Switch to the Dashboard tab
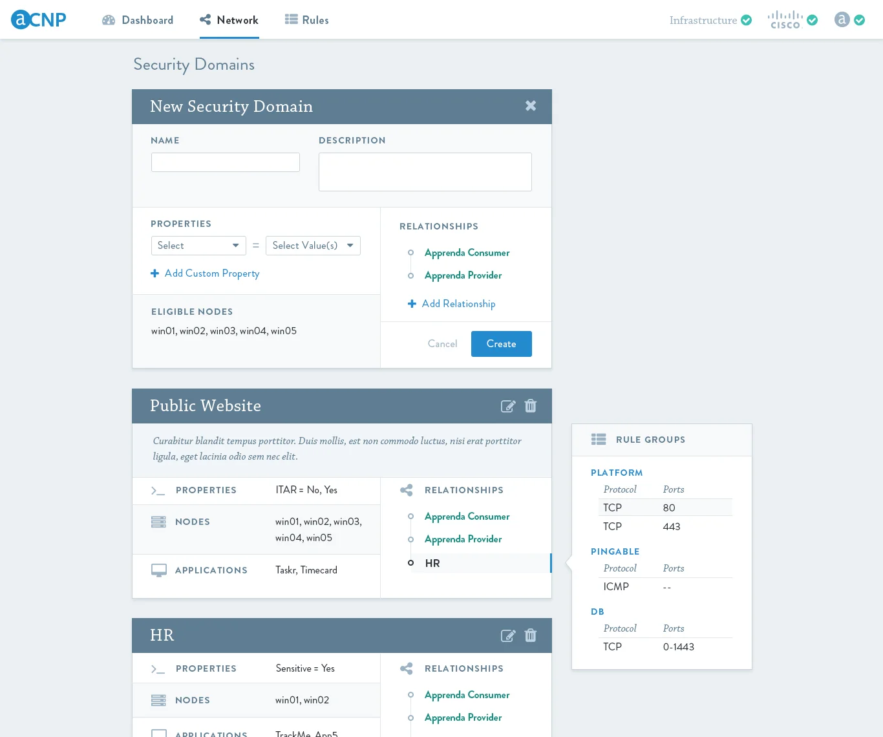This screenshot has width=883, height=737. (x=138, y=20)
